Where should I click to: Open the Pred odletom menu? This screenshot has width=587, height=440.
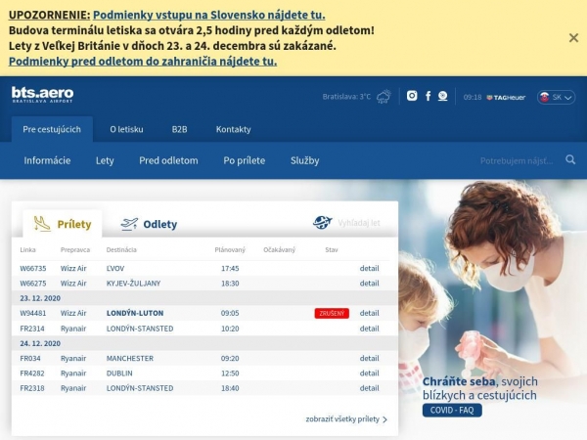168,160
